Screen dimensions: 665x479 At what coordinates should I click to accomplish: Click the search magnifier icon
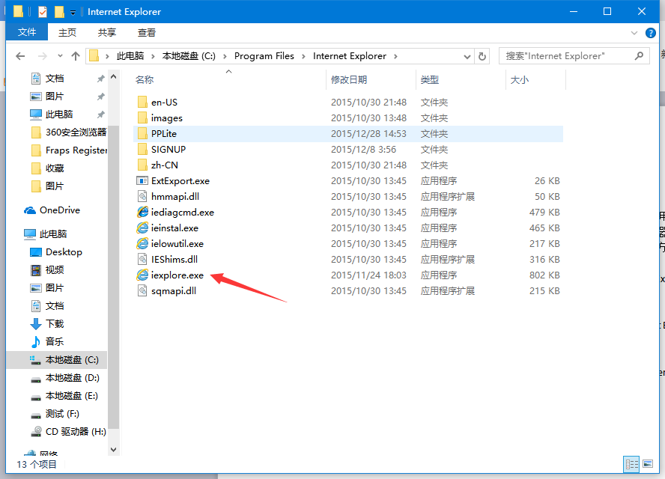[639, 55]
